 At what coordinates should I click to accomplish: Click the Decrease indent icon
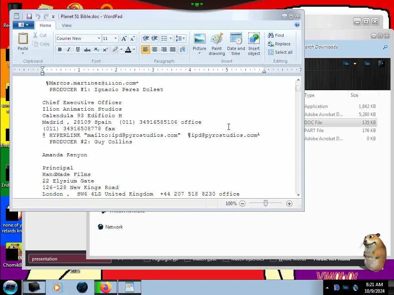tap(145, 38)
